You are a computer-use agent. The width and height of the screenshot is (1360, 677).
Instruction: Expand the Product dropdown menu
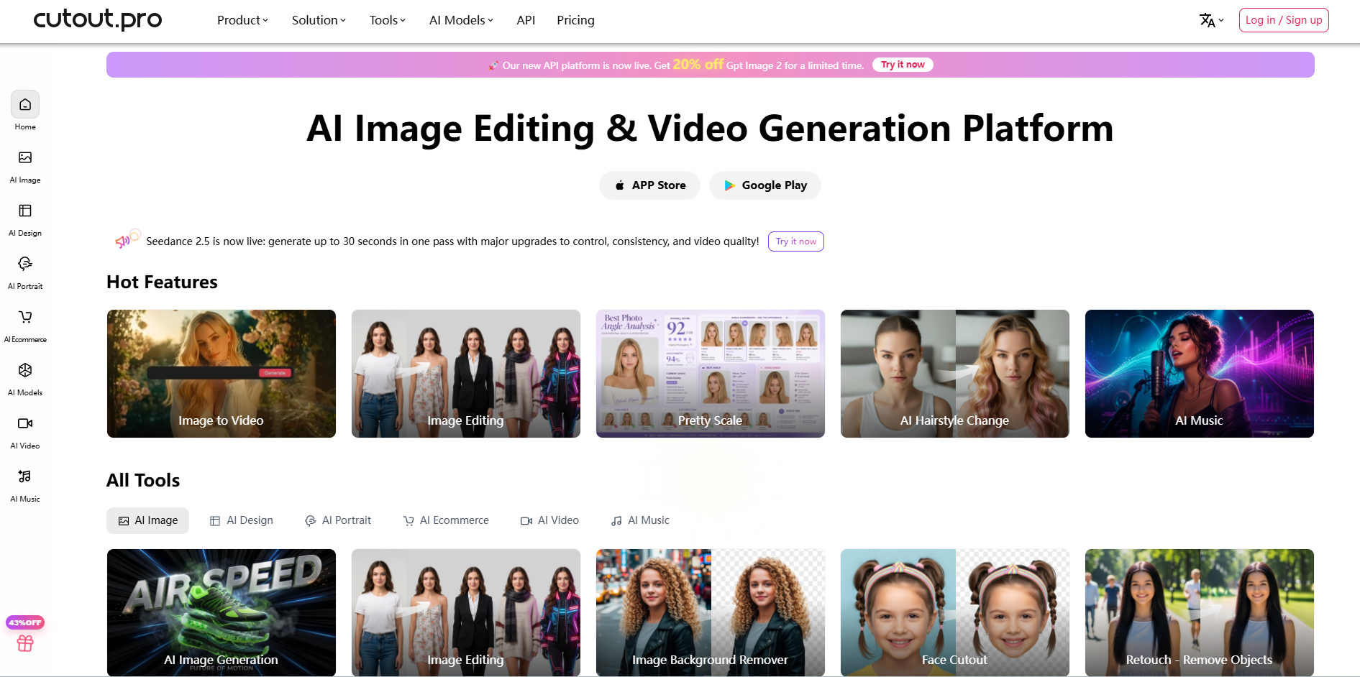(242, 20)
